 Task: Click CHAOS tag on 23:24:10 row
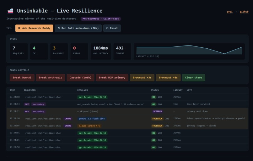(68, 119)
